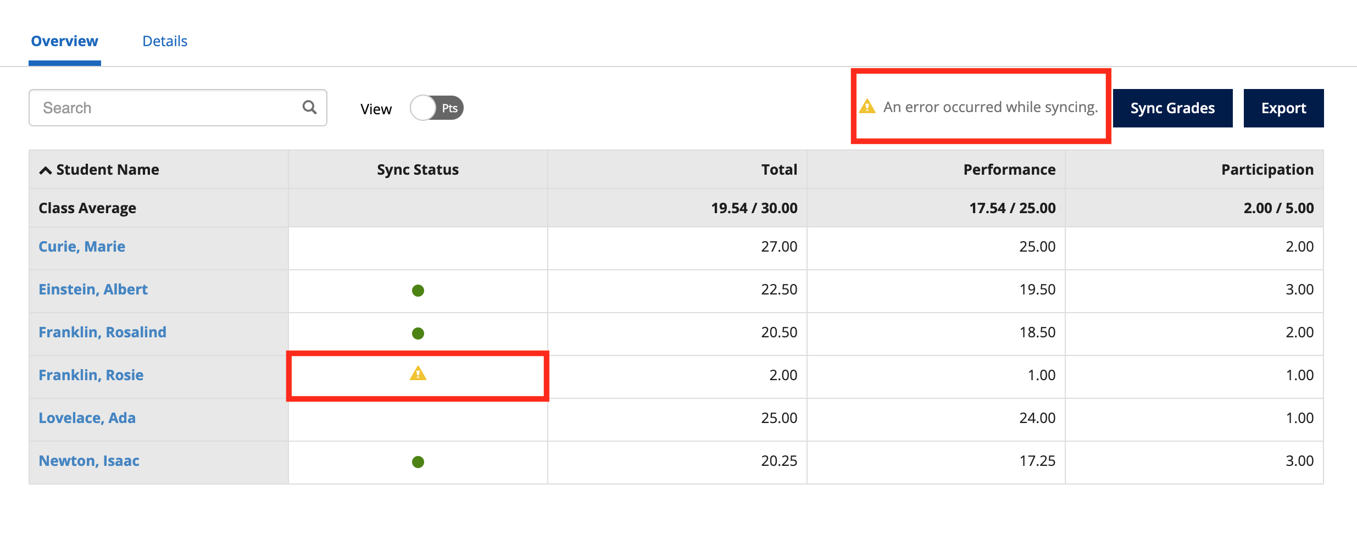Click Curie's sync status cell
This screenshot has height=534, width=1357.
click(x=418, y=247)
